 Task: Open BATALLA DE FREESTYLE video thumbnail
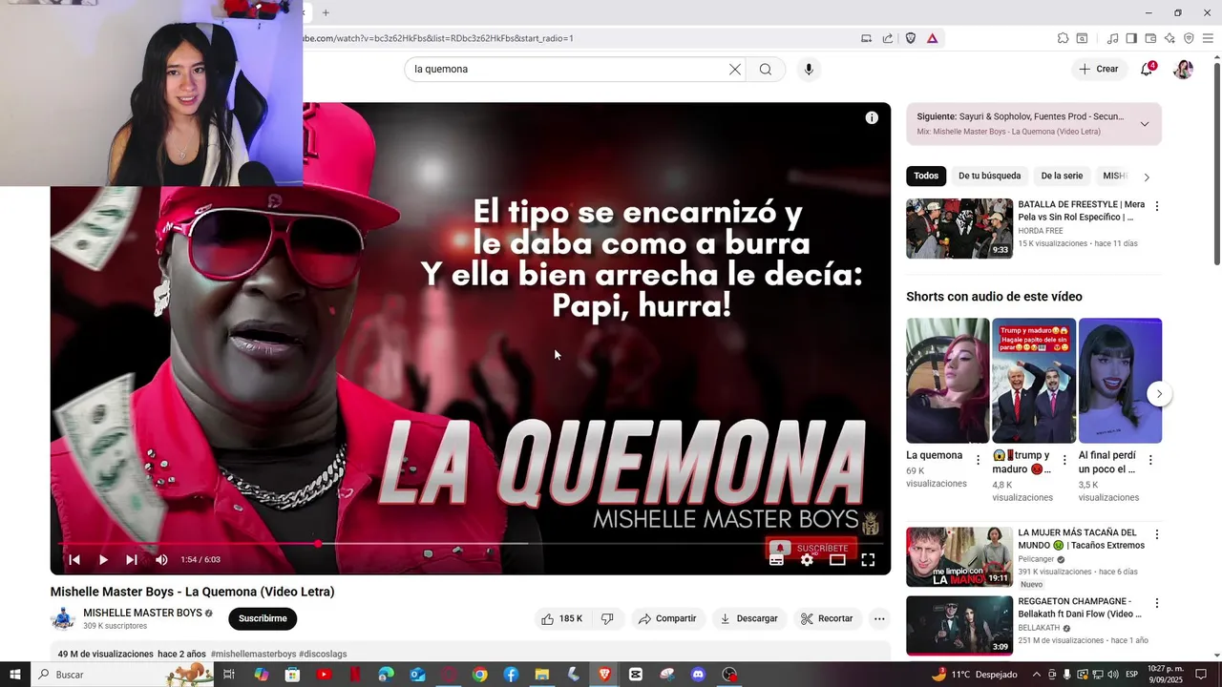(959, 229)
